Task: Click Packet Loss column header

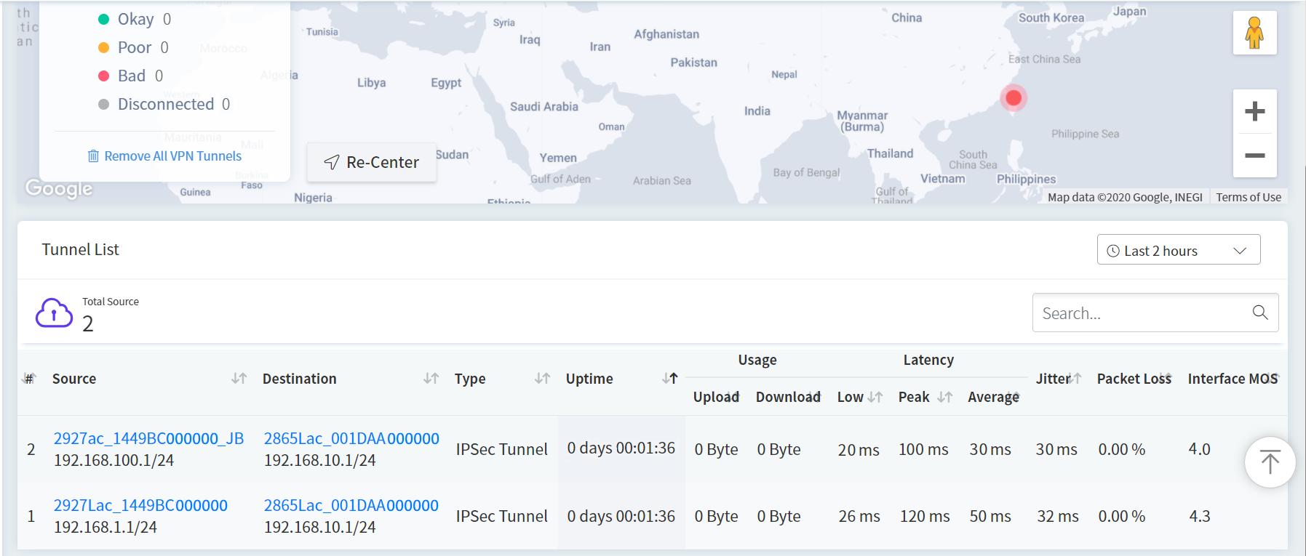Action: pyautogui.click(x=1134, y=379)
